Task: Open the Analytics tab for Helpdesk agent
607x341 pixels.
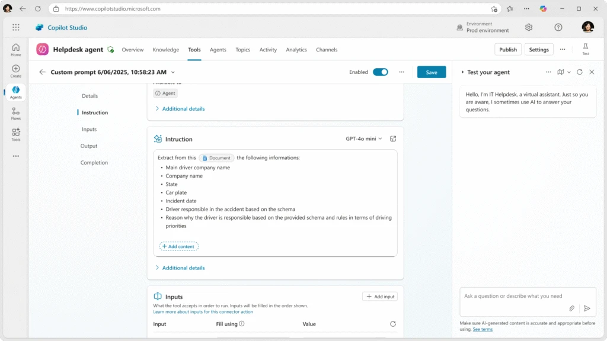Action: pyautogui.click(x=296, y=50)
